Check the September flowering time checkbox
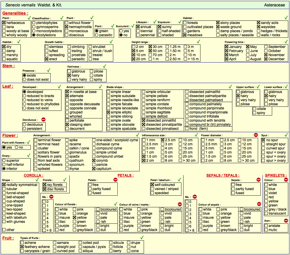Viewport: 290px width, 255px height. click(266, 47)
